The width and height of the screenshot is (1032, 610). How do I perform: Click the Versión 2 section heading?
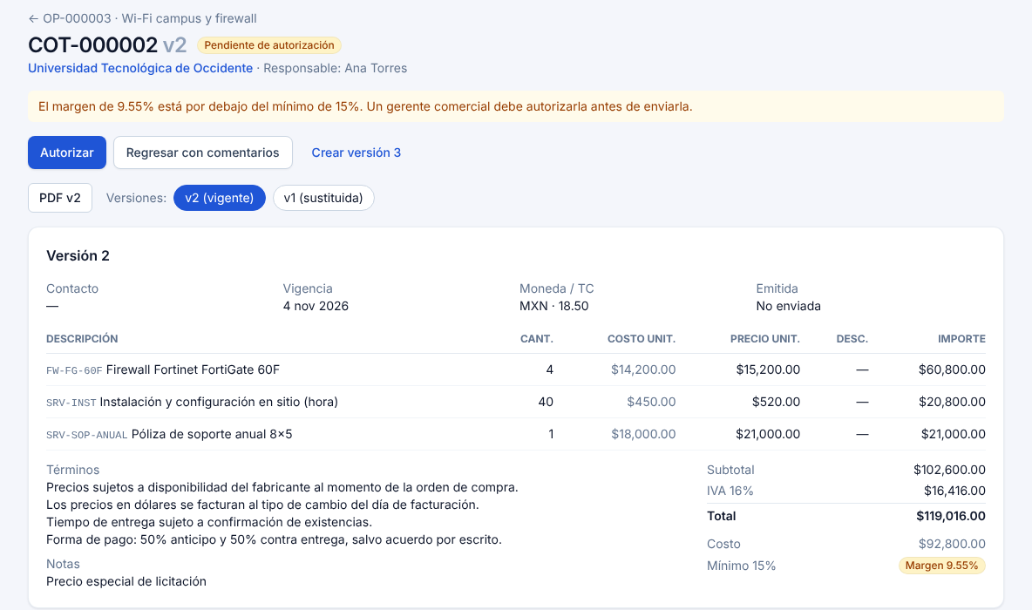(x=78, y=256)
